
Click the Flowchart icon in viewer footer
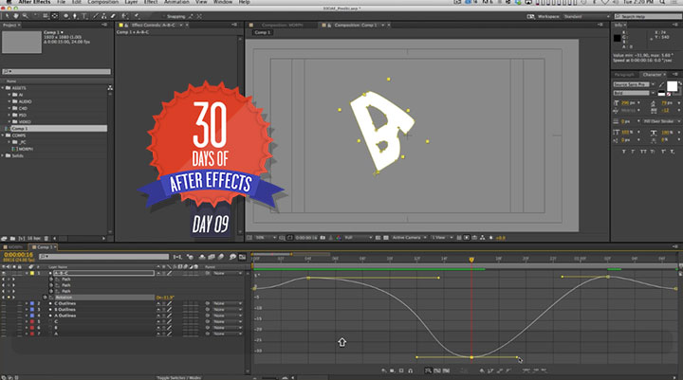tap(482, 238)
